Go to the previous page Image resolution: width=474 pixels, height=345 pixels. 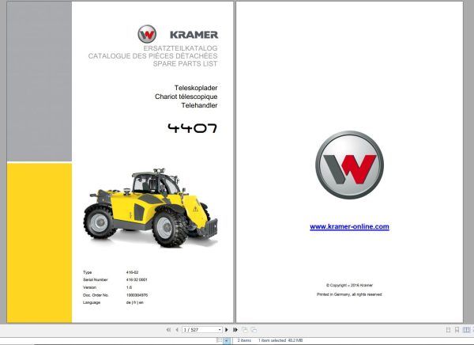click(x=177, y=329)
